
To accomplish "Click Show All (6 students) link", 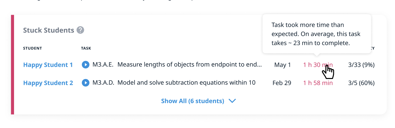I will click(x=192, y=101).
